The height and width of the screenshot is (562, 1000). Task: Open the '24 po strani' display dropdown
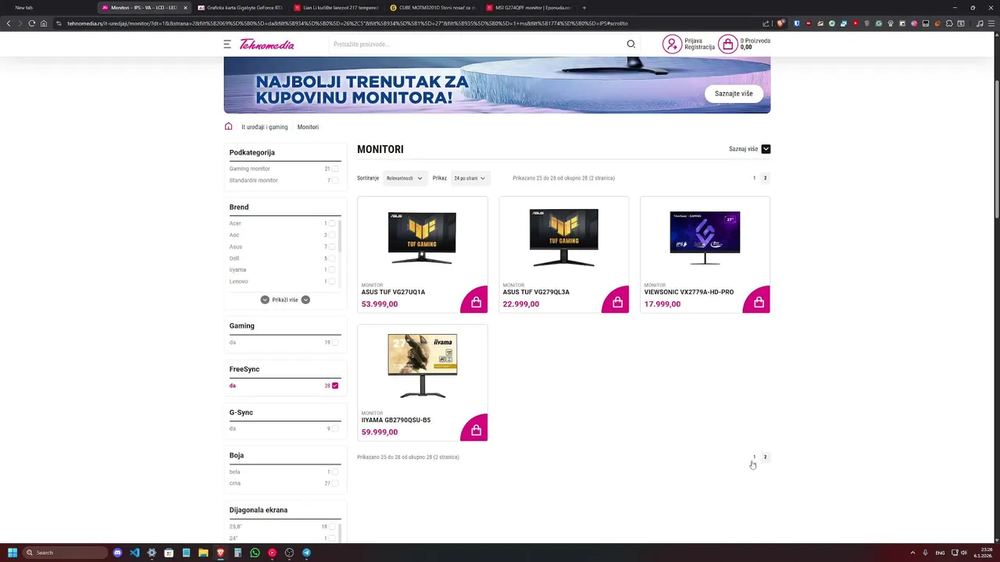[470, 178]
